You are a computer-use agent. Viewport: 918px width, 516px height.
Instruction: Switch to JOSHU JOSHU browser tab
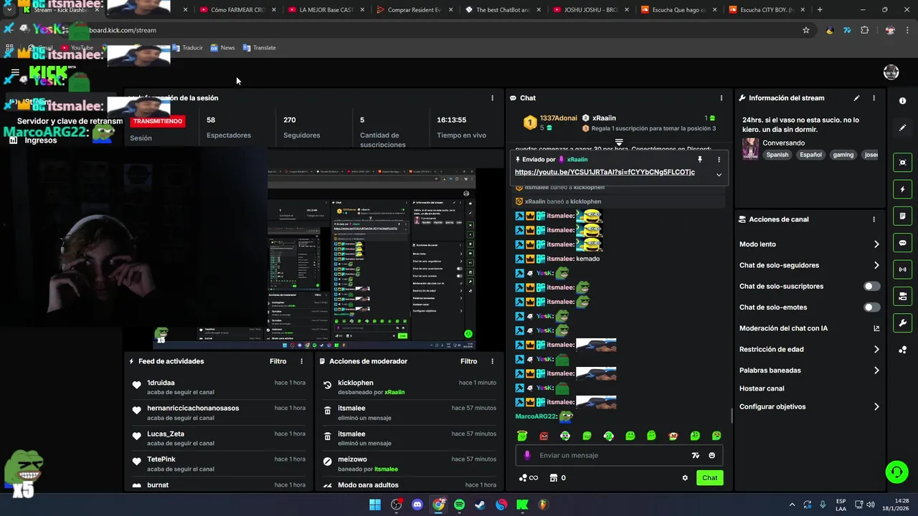pos(592,10)
